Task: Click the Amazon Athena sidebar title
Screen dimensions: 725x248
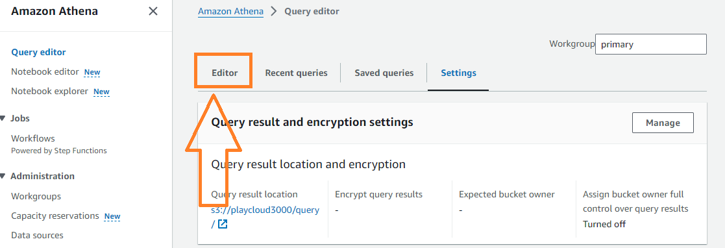Action: click(x=55, y=11)
